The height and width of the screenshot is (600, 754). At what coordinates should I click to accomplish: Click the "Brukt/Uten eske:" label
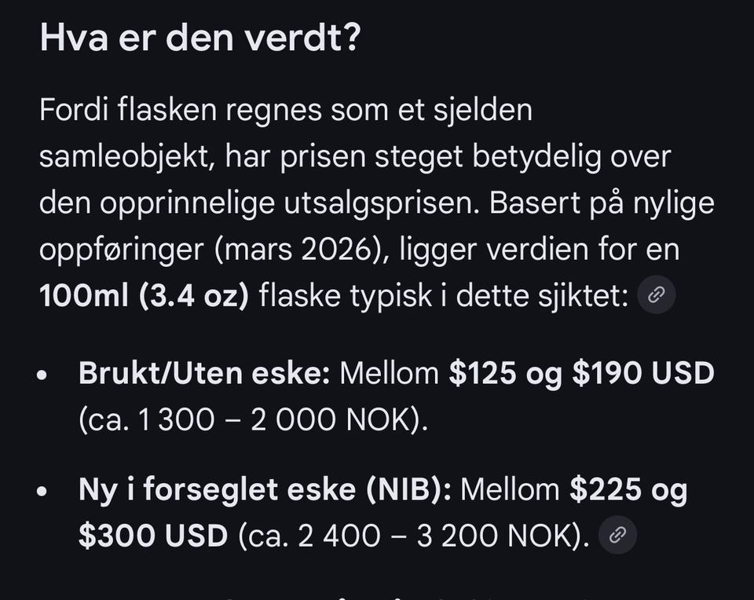(x=204, y=373)
